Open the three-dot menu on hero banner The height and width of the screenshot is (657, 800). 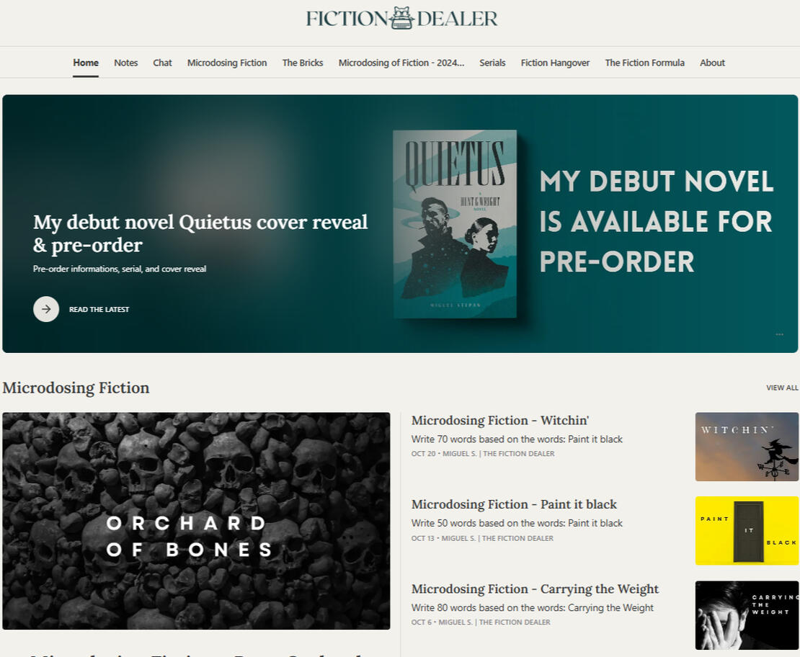779,334
